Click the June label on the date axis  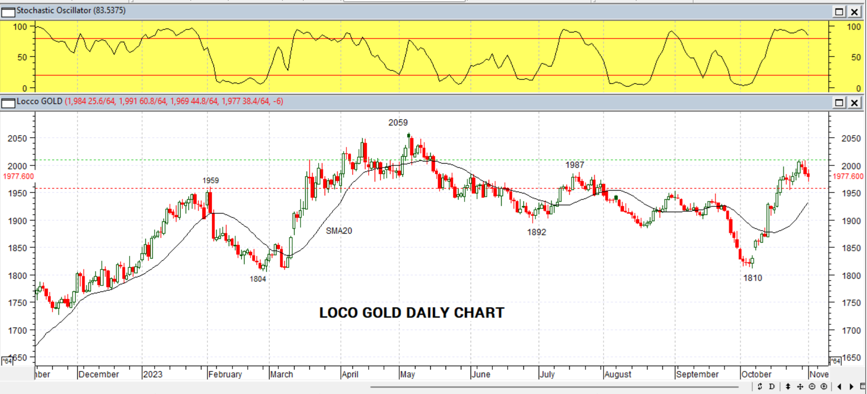click(481, 374)
